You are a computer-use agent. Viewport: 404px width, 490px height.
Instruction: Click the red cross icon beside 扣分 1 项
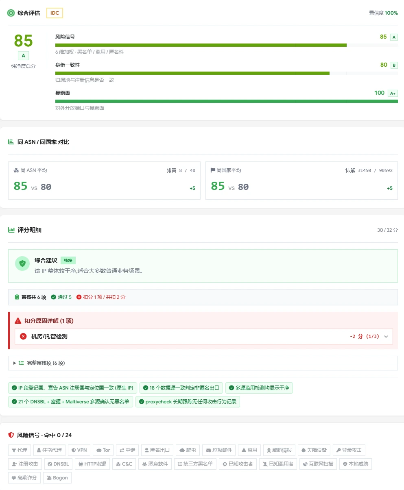coord(79,297)
